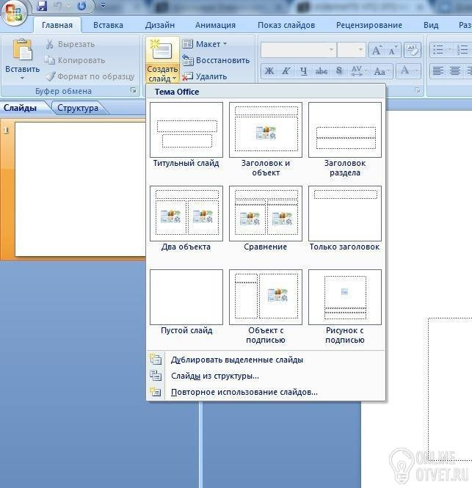Open change case Aa dropdown
Screen dimensions: 472x488
pos(382,71)
